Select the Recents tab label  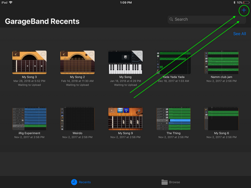tap(85, 182)
